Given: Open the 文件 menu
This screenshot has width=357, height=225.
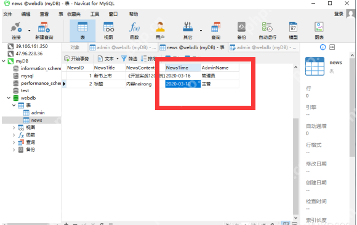Looking at the screenshot, I should point(7,14).
